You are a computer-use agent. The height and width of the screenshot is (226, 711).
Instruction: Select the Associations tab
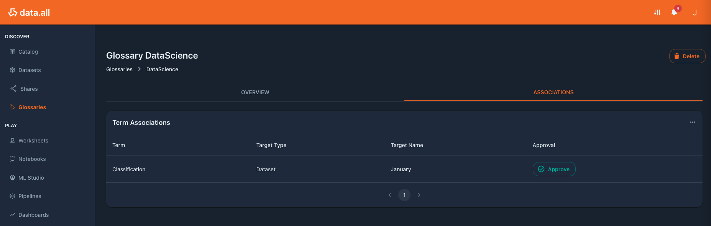[553, 92]
